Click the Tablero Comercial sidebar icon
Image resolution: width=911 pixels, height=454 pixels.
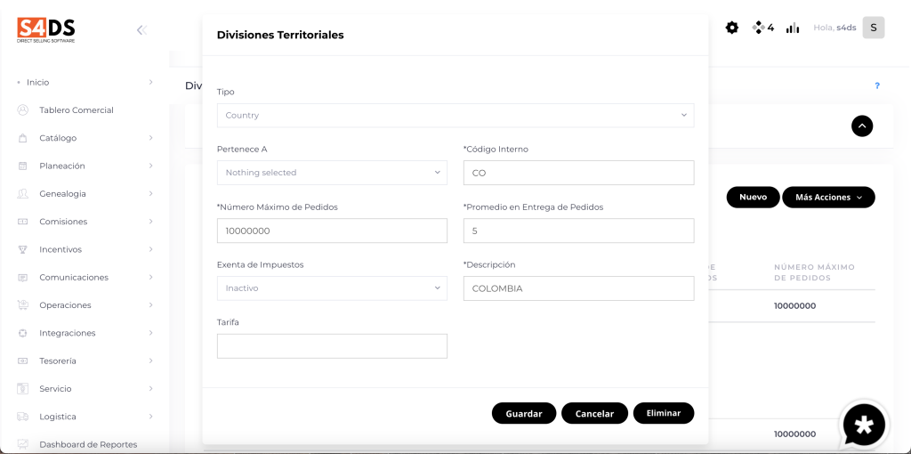coord(23,110)
